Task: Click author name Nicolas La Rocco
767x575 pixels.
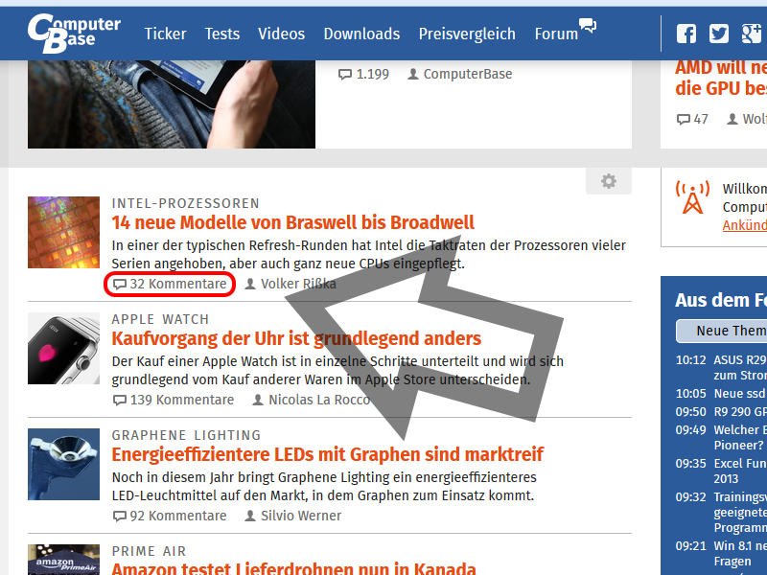Action: click(319, 400)
